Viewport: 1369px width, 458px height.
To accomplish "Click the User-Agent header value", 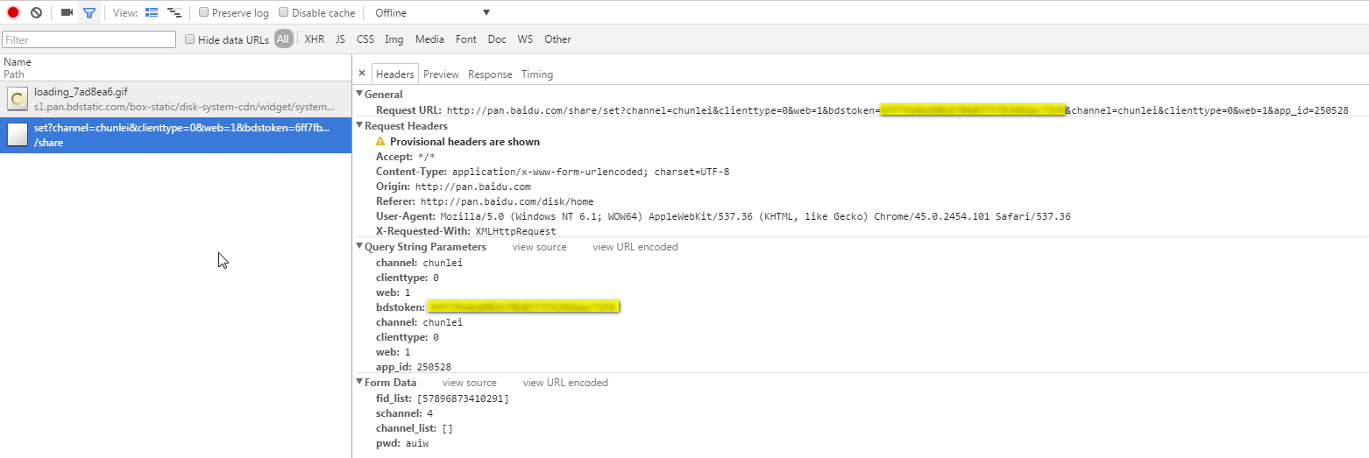I will pos(755,216).
